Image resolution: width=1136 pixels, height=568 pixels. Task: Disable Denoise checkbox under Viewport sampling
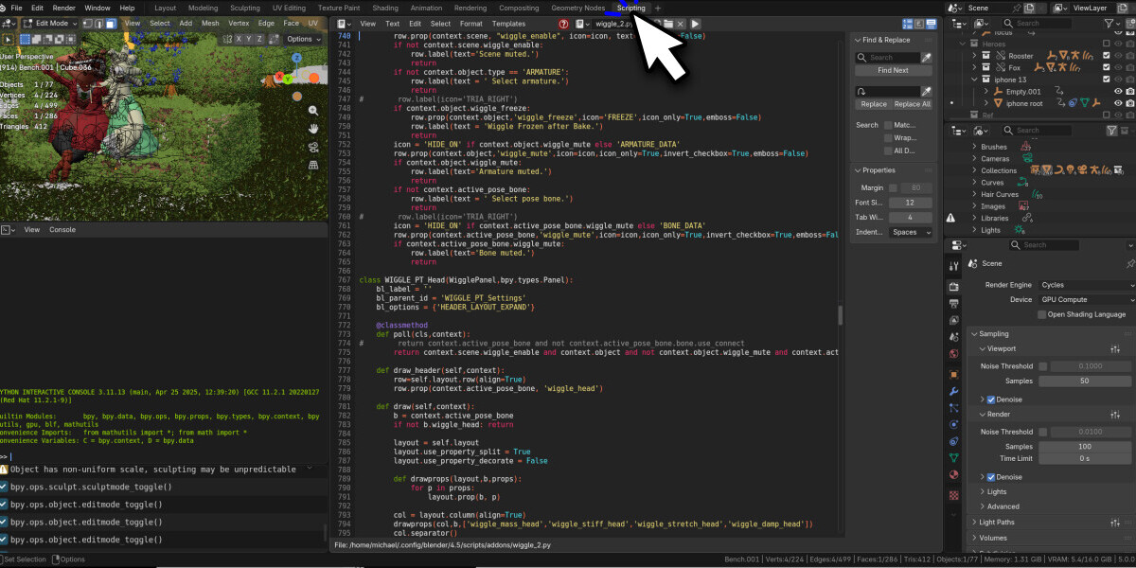click(991, 399)
